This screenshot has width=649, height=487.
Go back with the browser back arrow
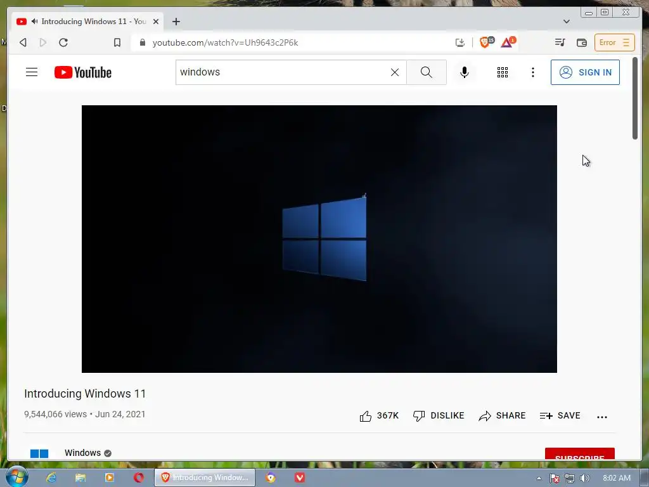pos(23,42)
